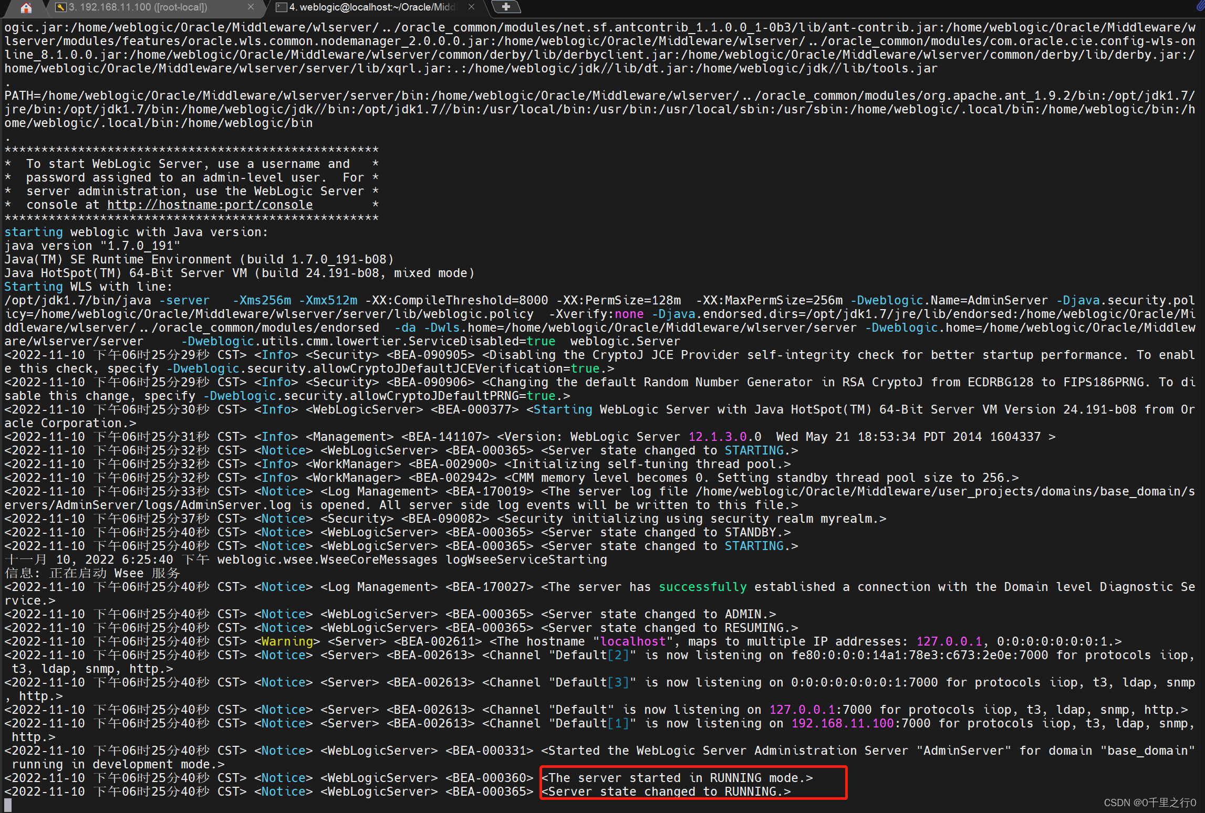Close the weblogic@localhost tab
The height and width of the screenshot is (813, 1205).
pos(471,7)
